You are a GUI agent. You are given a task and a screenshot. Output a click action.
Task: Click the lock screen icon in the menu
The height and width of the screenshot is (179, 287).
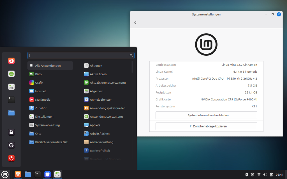[x=11, y=132]
